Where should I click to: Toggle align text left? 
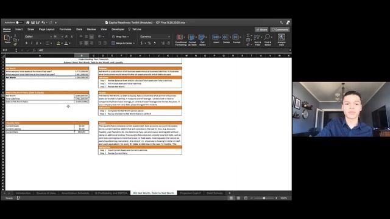click(x=81, y=43)
